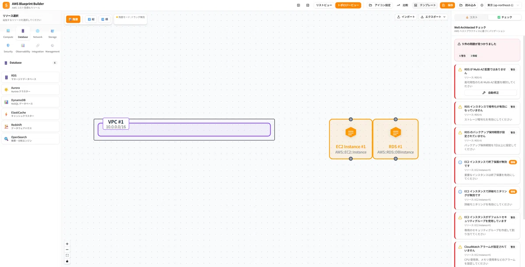Open EC2 終了保護 info card
The width and height of the screenshot is (525, 267).
point(488,170)
